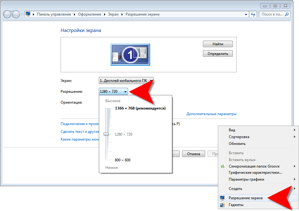Open the address bar history dropdown
299x211 pixels.
[246, 15]
